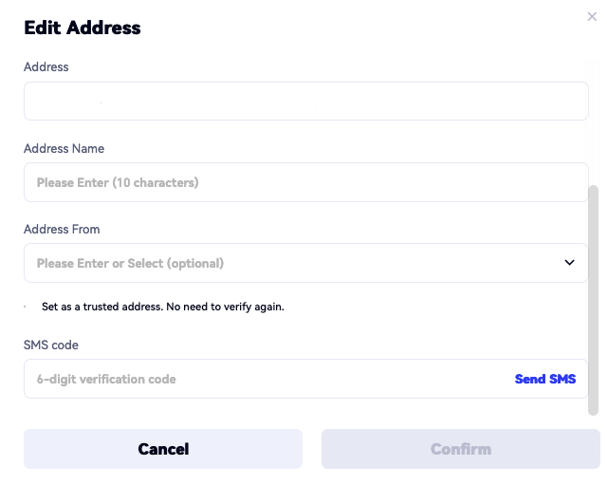This screenshot has height=485, width=607.
Task: Close the Edit Address dialog
Action: point(593,17)
